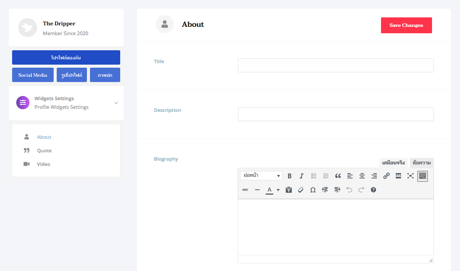Enter distraction-free fullscreen mode
Image resolution: width=460 pixels, height=271 pixels.
(x=410, y=176)
